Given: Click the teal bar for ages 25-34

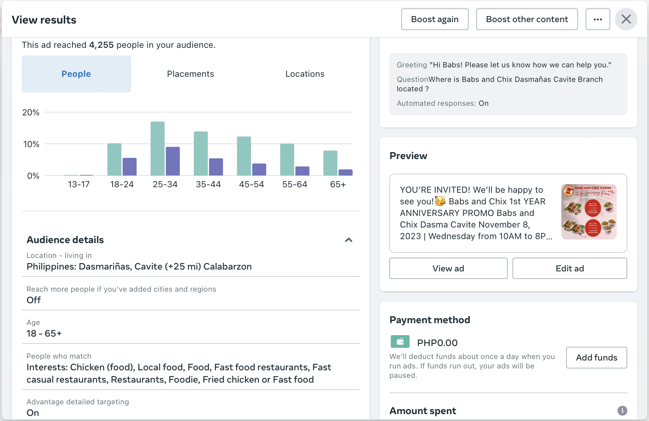Looking at the screenshot, I should [x=158, y=149].
